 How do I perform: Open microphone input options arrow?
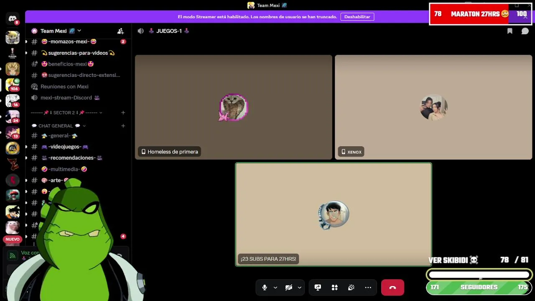click(x=275, y=287)
